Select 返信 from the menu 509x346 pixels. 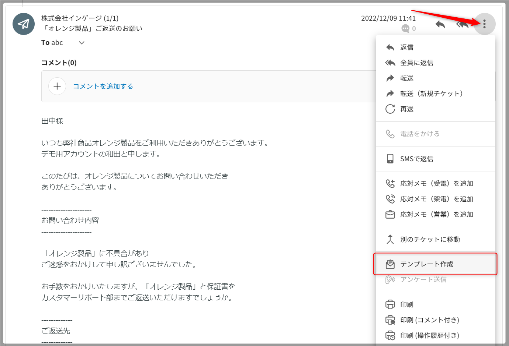[x=407, y=47]
